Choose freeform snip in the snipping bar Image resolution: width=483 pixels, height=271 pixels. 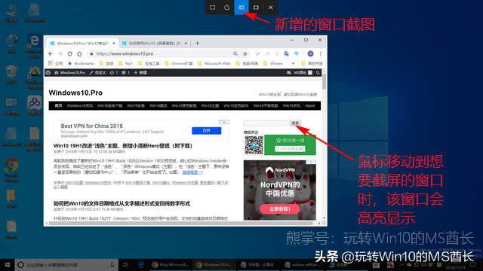coord(227,8)
